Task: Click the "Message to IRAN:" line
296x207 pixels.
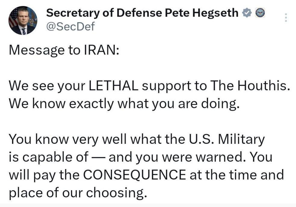Action: (64, 50)
